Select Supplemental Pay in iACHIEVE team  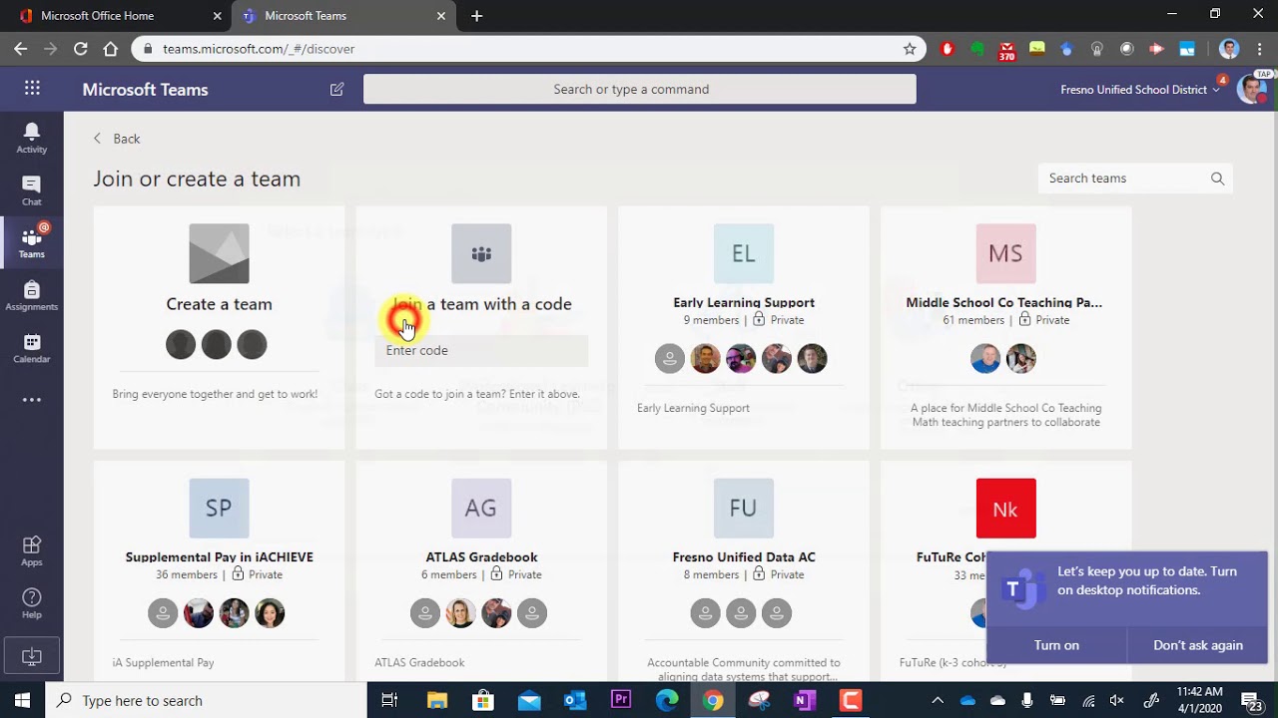tap(219, 570)
